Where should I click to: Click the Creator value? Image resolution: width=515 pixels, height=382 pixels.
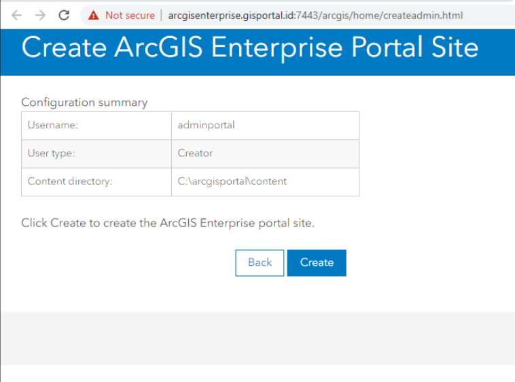click(x=195, y=154)
